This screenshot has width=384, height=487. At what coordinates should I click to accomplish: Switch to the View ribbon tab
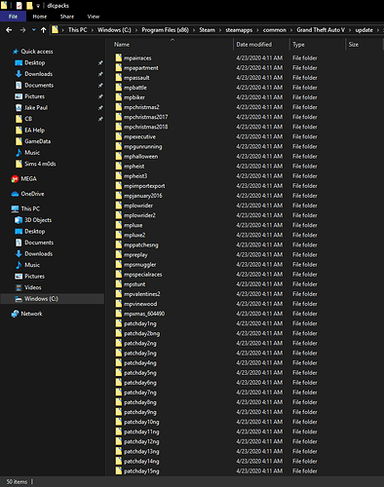[94, 17]
